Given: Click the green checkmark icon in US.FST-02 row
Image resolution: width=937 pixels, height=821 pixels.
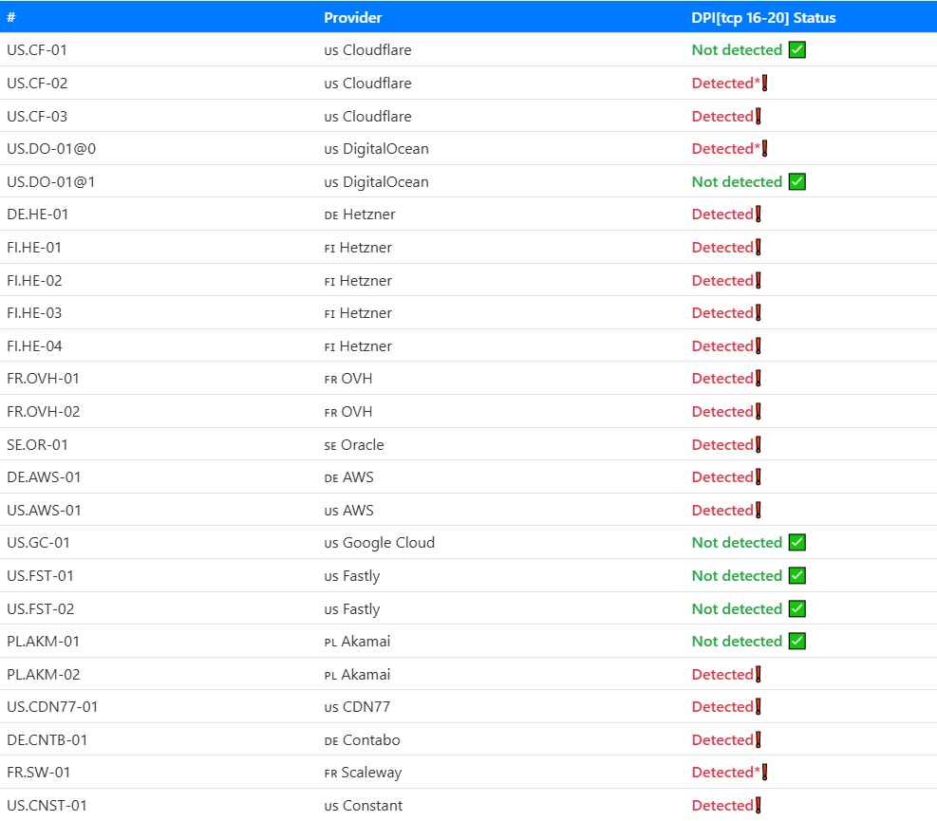Looking at the screenshot, I should (797, 609).
